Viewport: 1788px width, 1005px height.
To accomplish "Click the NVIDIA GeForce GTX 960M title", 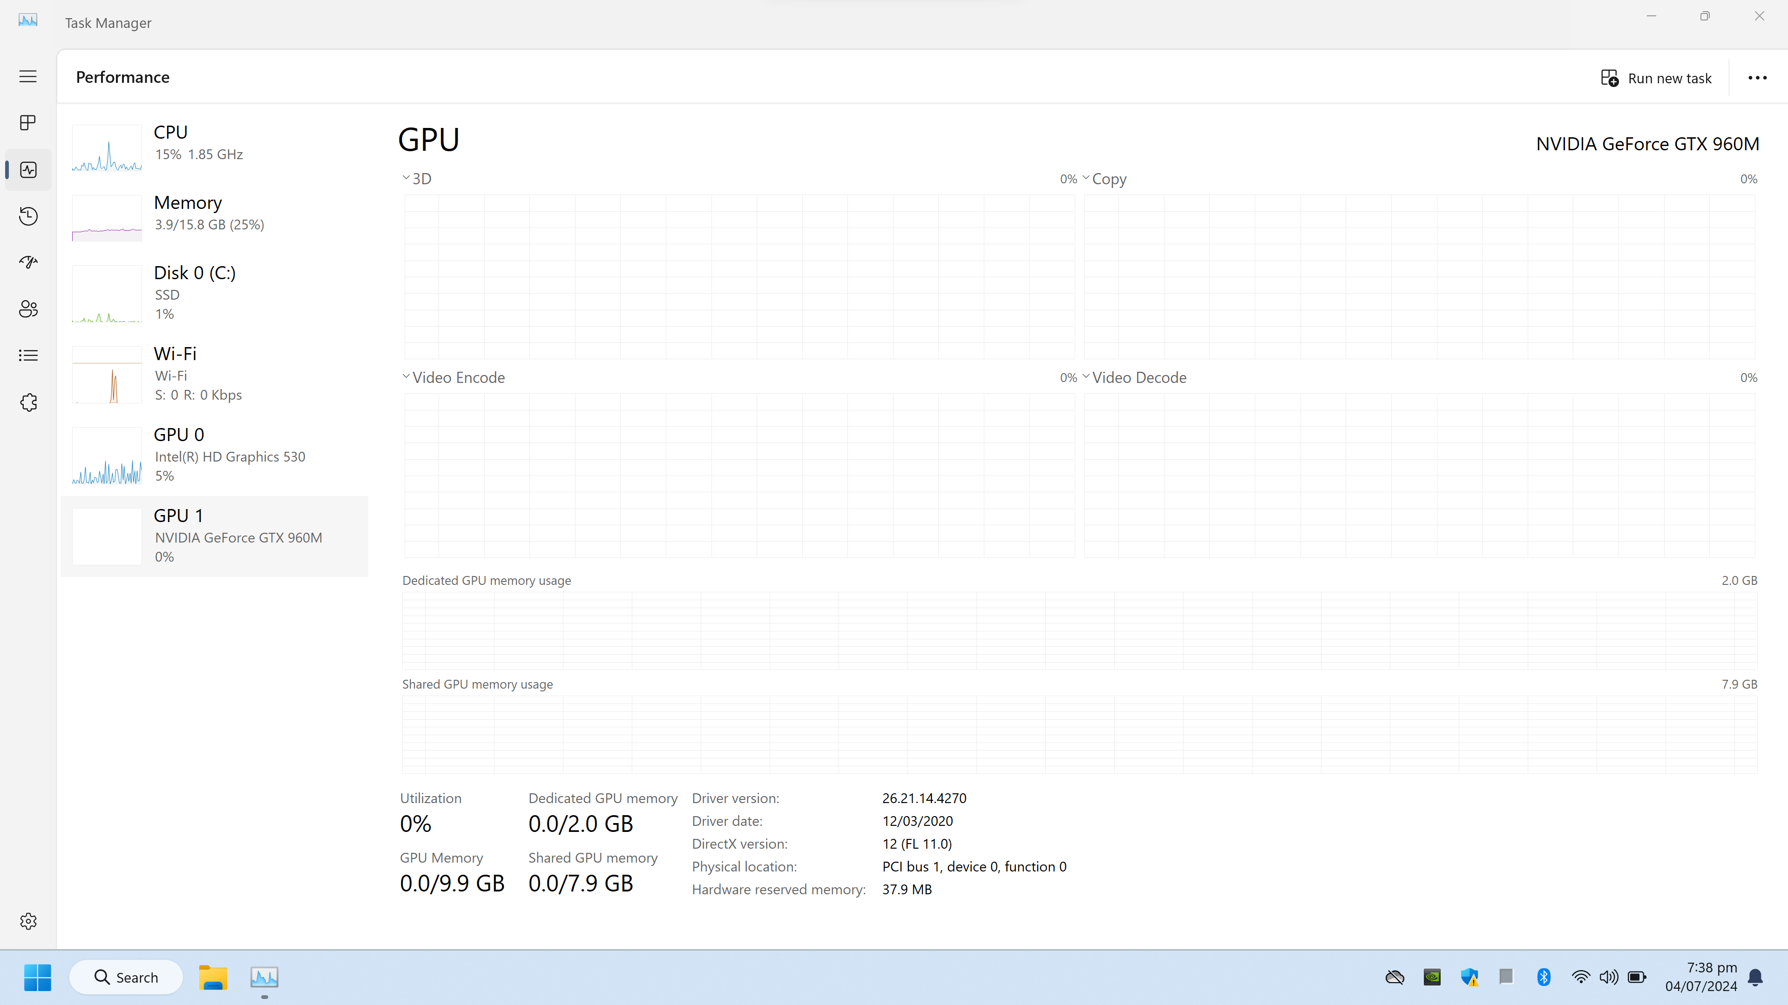I will 1647,144.
